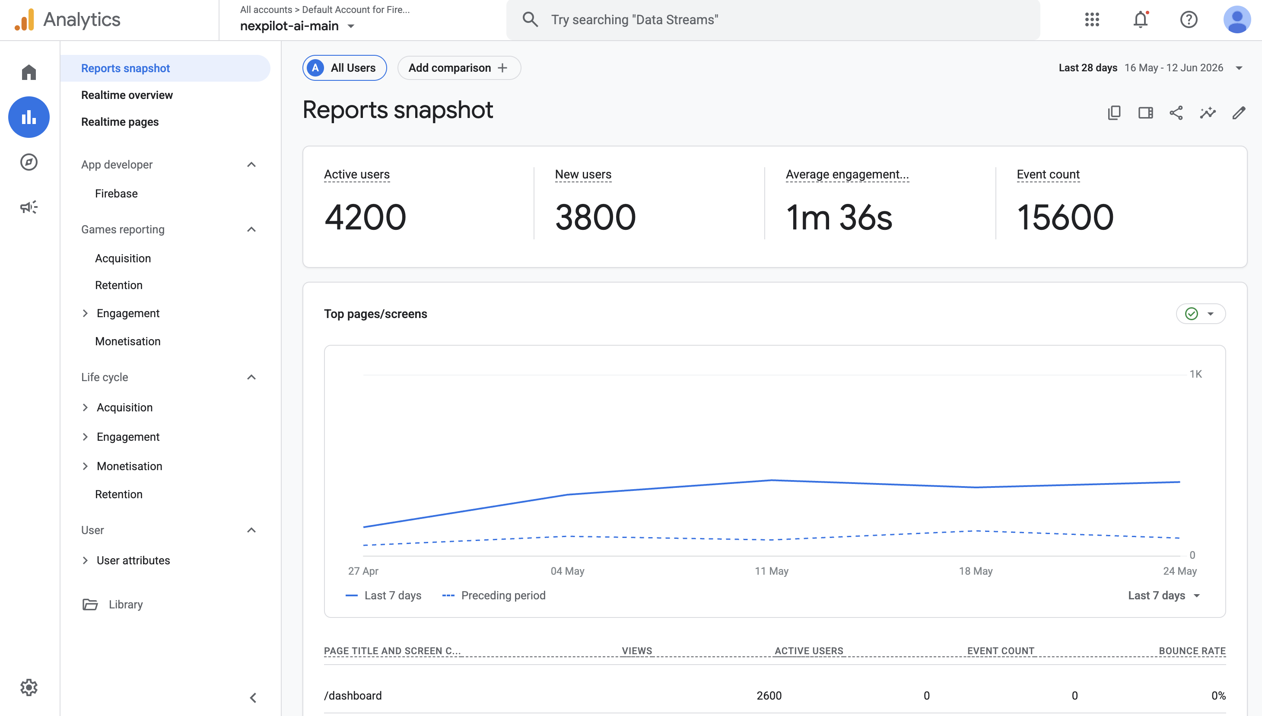Open the notifications bell
This screenshot has width=1262, height=716.
[x=1141, y=20]
